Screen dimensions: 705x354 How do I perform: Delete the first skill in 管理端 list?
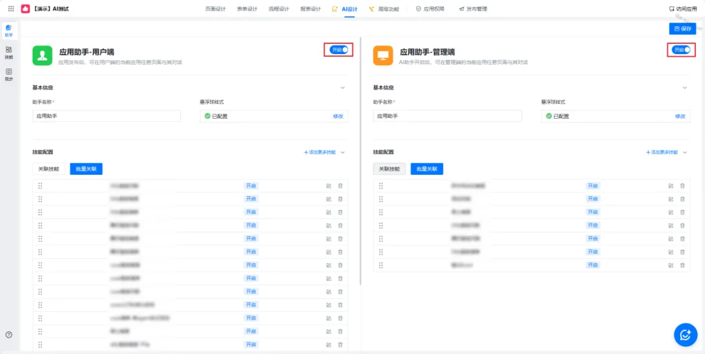[682, 186]
